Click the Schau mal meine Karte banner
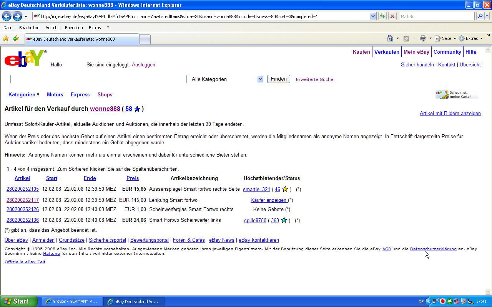 (457, 94)
